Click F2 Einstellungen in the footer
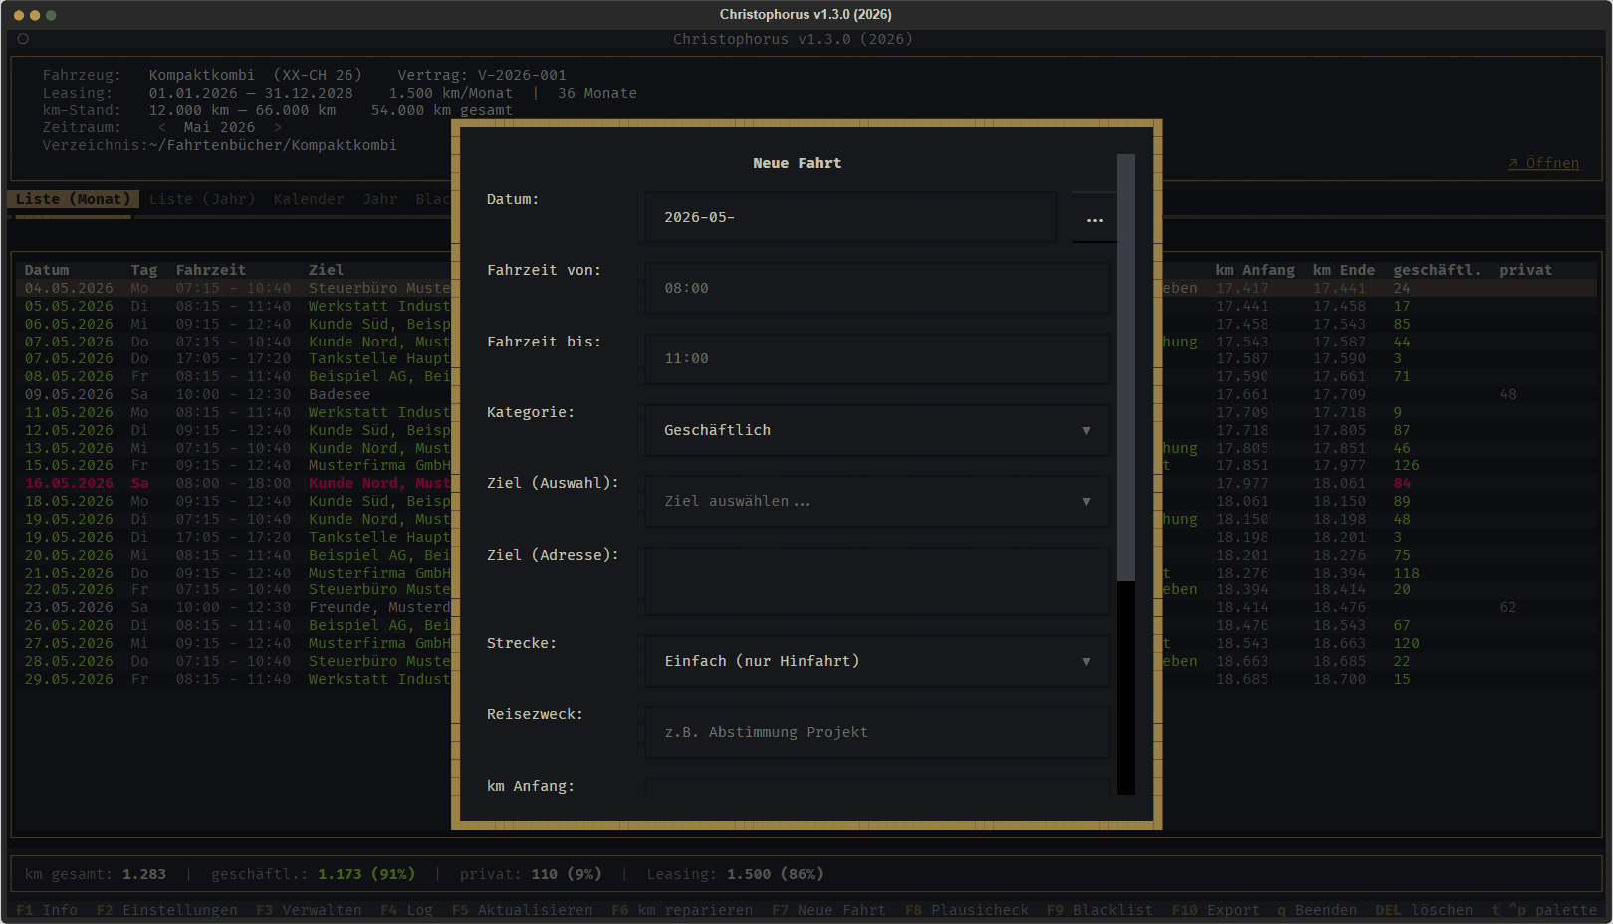Viewport: 1613px width, 924px height. coord(166,910)
